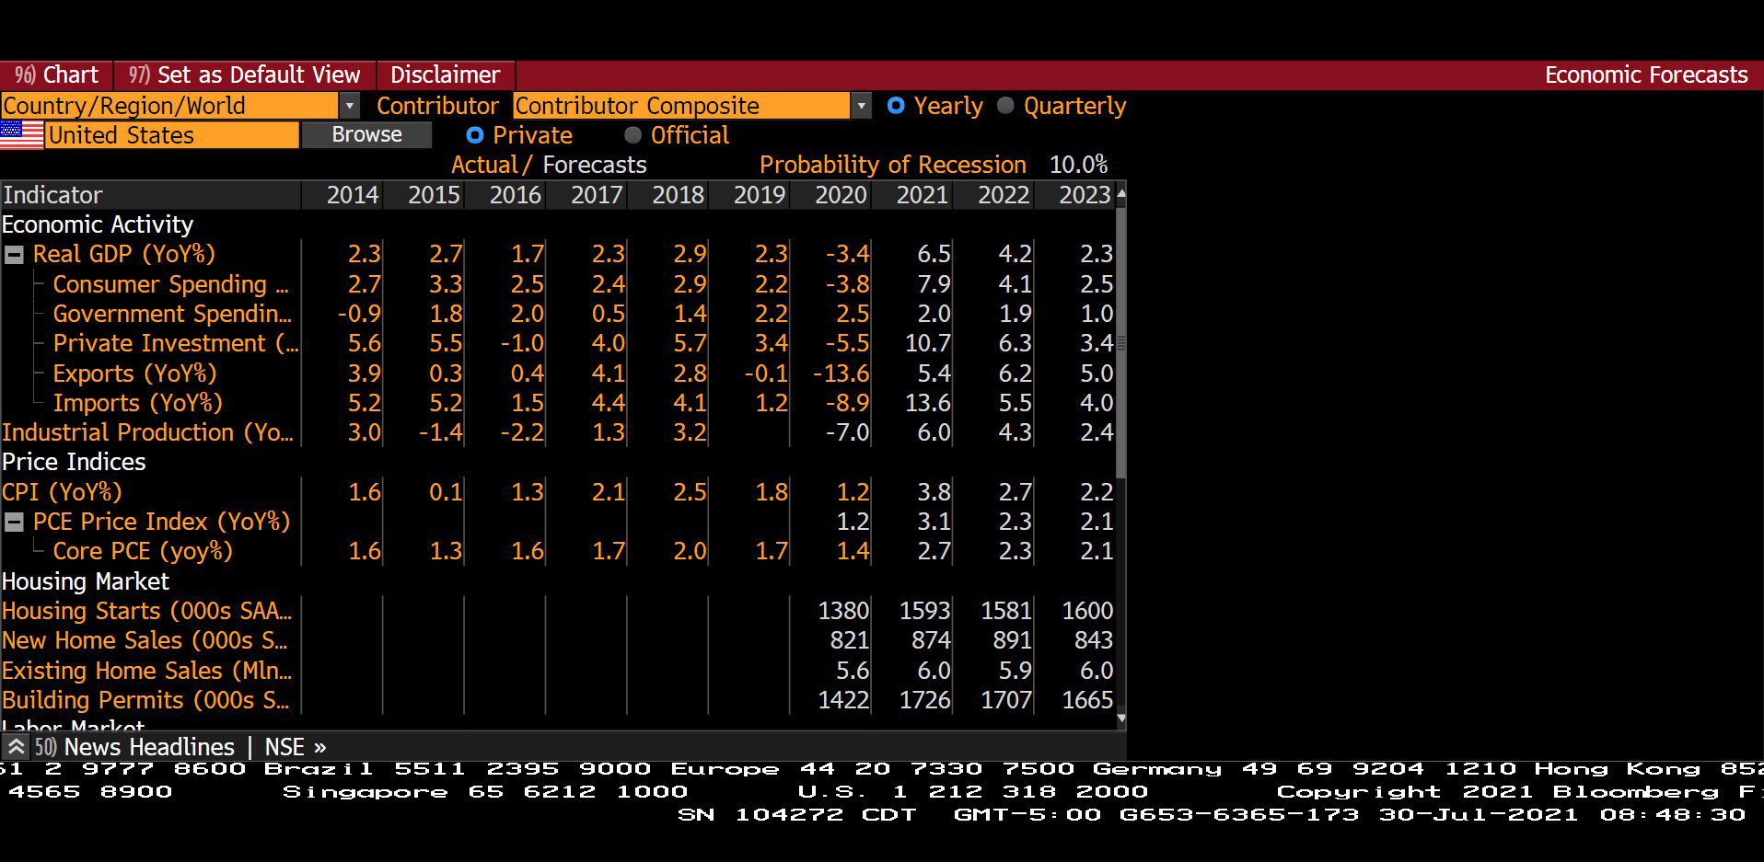Click the scroll-up arrow of the table
This screenshot has height=862, width=1764.
(x=1120, y=193)
